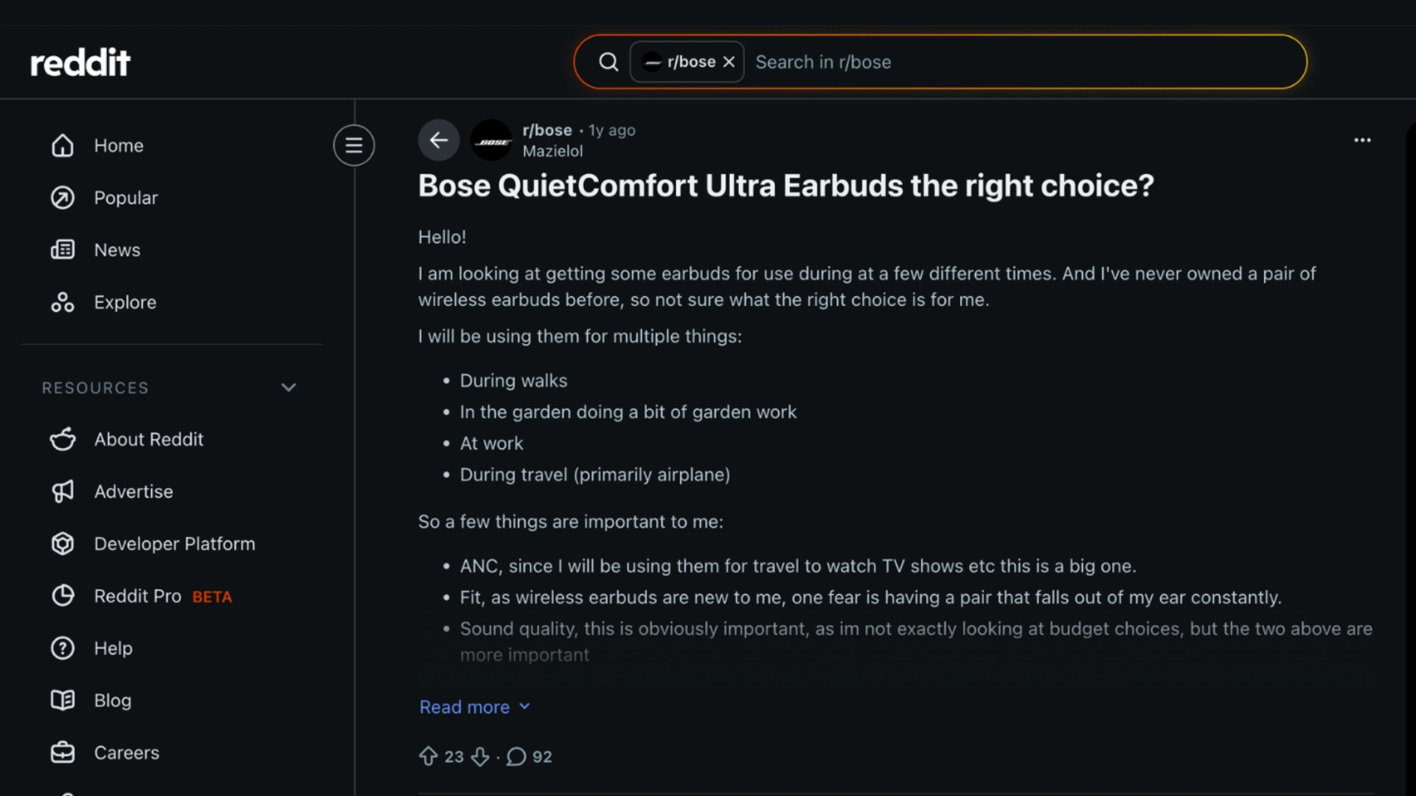Toggle the sidebar with the hamburger button
The height and width of the screenshot is (796, 1416).
coord(353,145)
